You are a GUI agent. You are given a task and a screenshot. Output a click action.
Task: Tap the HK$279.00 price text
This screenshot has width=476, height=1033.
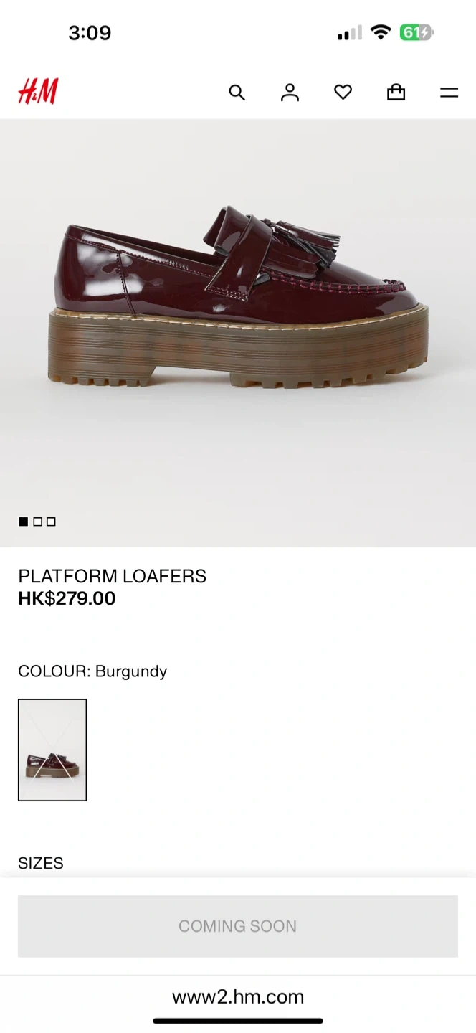tap(67, 598)
